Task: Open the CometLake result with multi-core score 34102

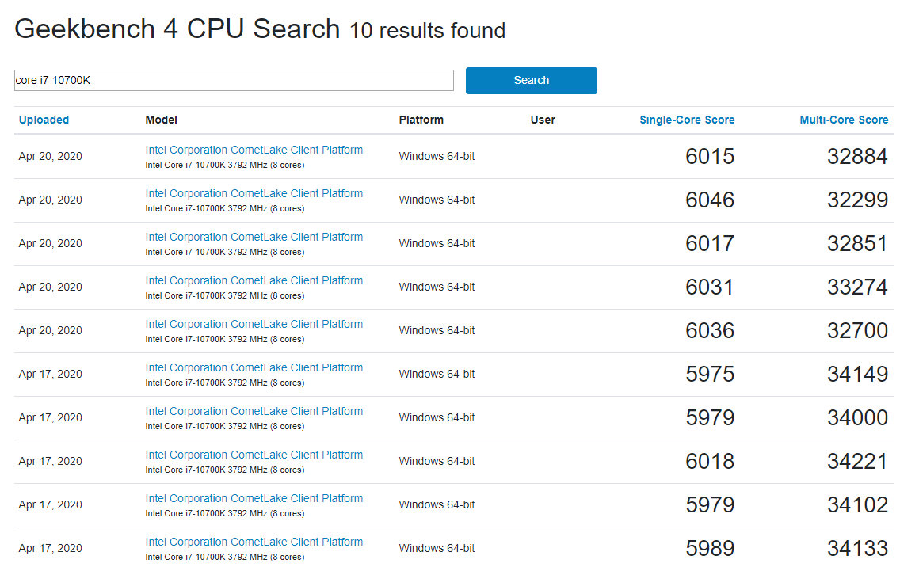Action: point(254,498)
